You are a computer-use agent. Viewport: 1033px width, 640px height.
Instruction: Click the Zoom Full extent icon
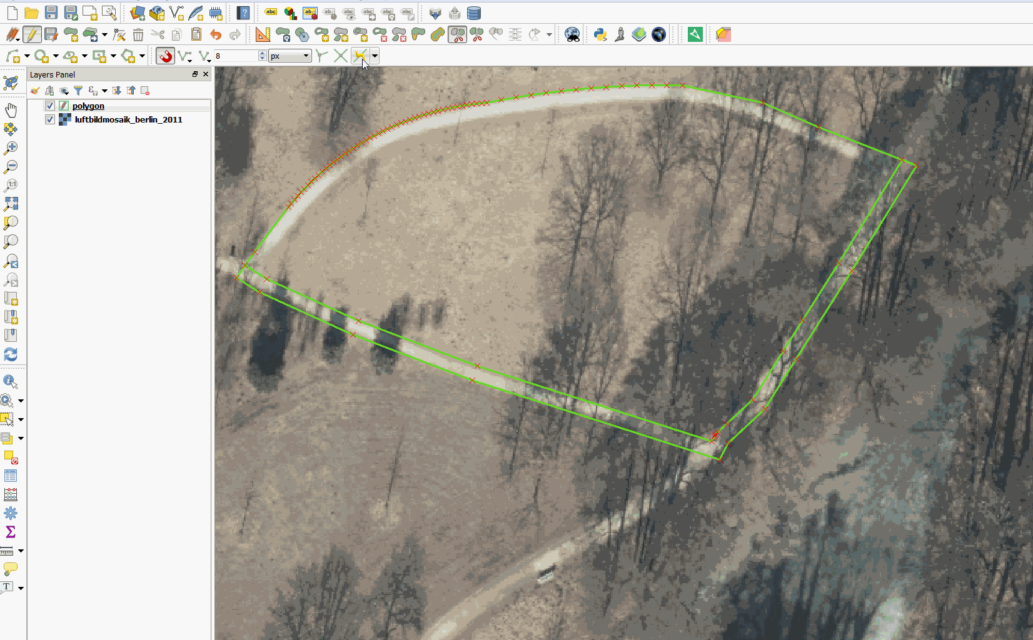click(11, 204)
